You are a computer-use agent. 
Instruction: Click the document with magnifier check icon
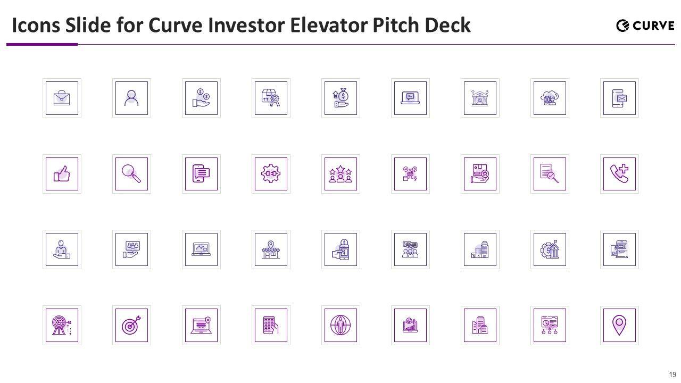coord(550,174)
